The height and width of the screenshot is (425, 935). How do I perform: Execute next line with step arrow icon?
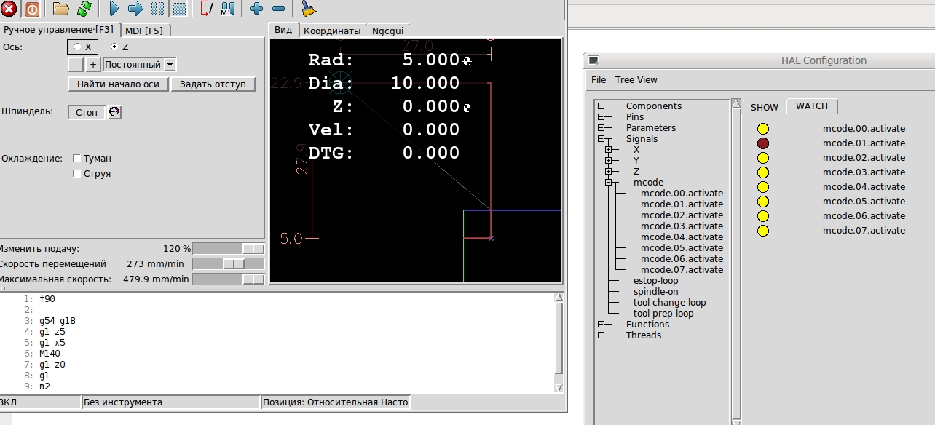tap(135, 9)
